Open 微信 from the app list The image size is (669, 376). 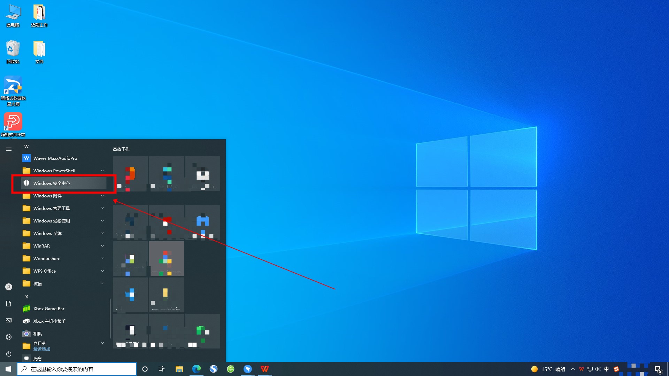click(x=38, y=283)
